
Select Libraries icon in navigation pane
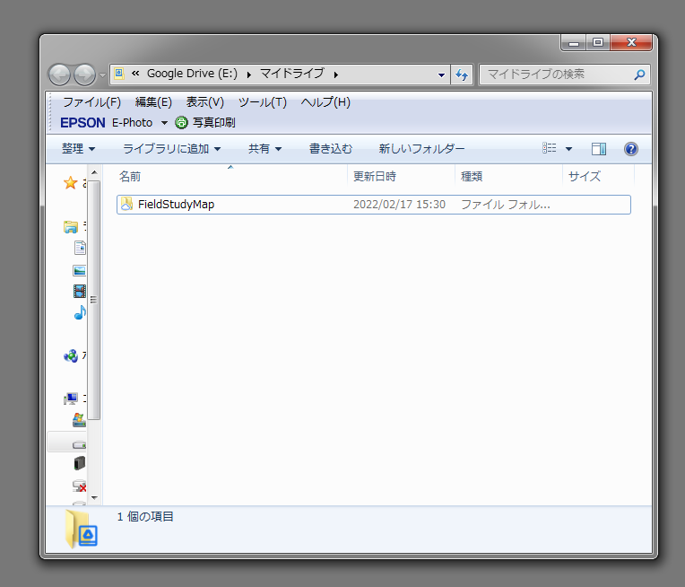tap(71, 227)
